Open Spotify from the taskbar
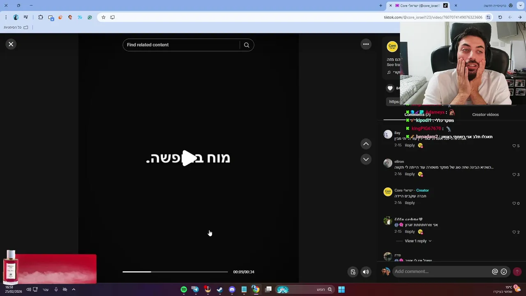The width and height of the screenshot is (526, 296). pyautogui.click(x=184, y=289)
